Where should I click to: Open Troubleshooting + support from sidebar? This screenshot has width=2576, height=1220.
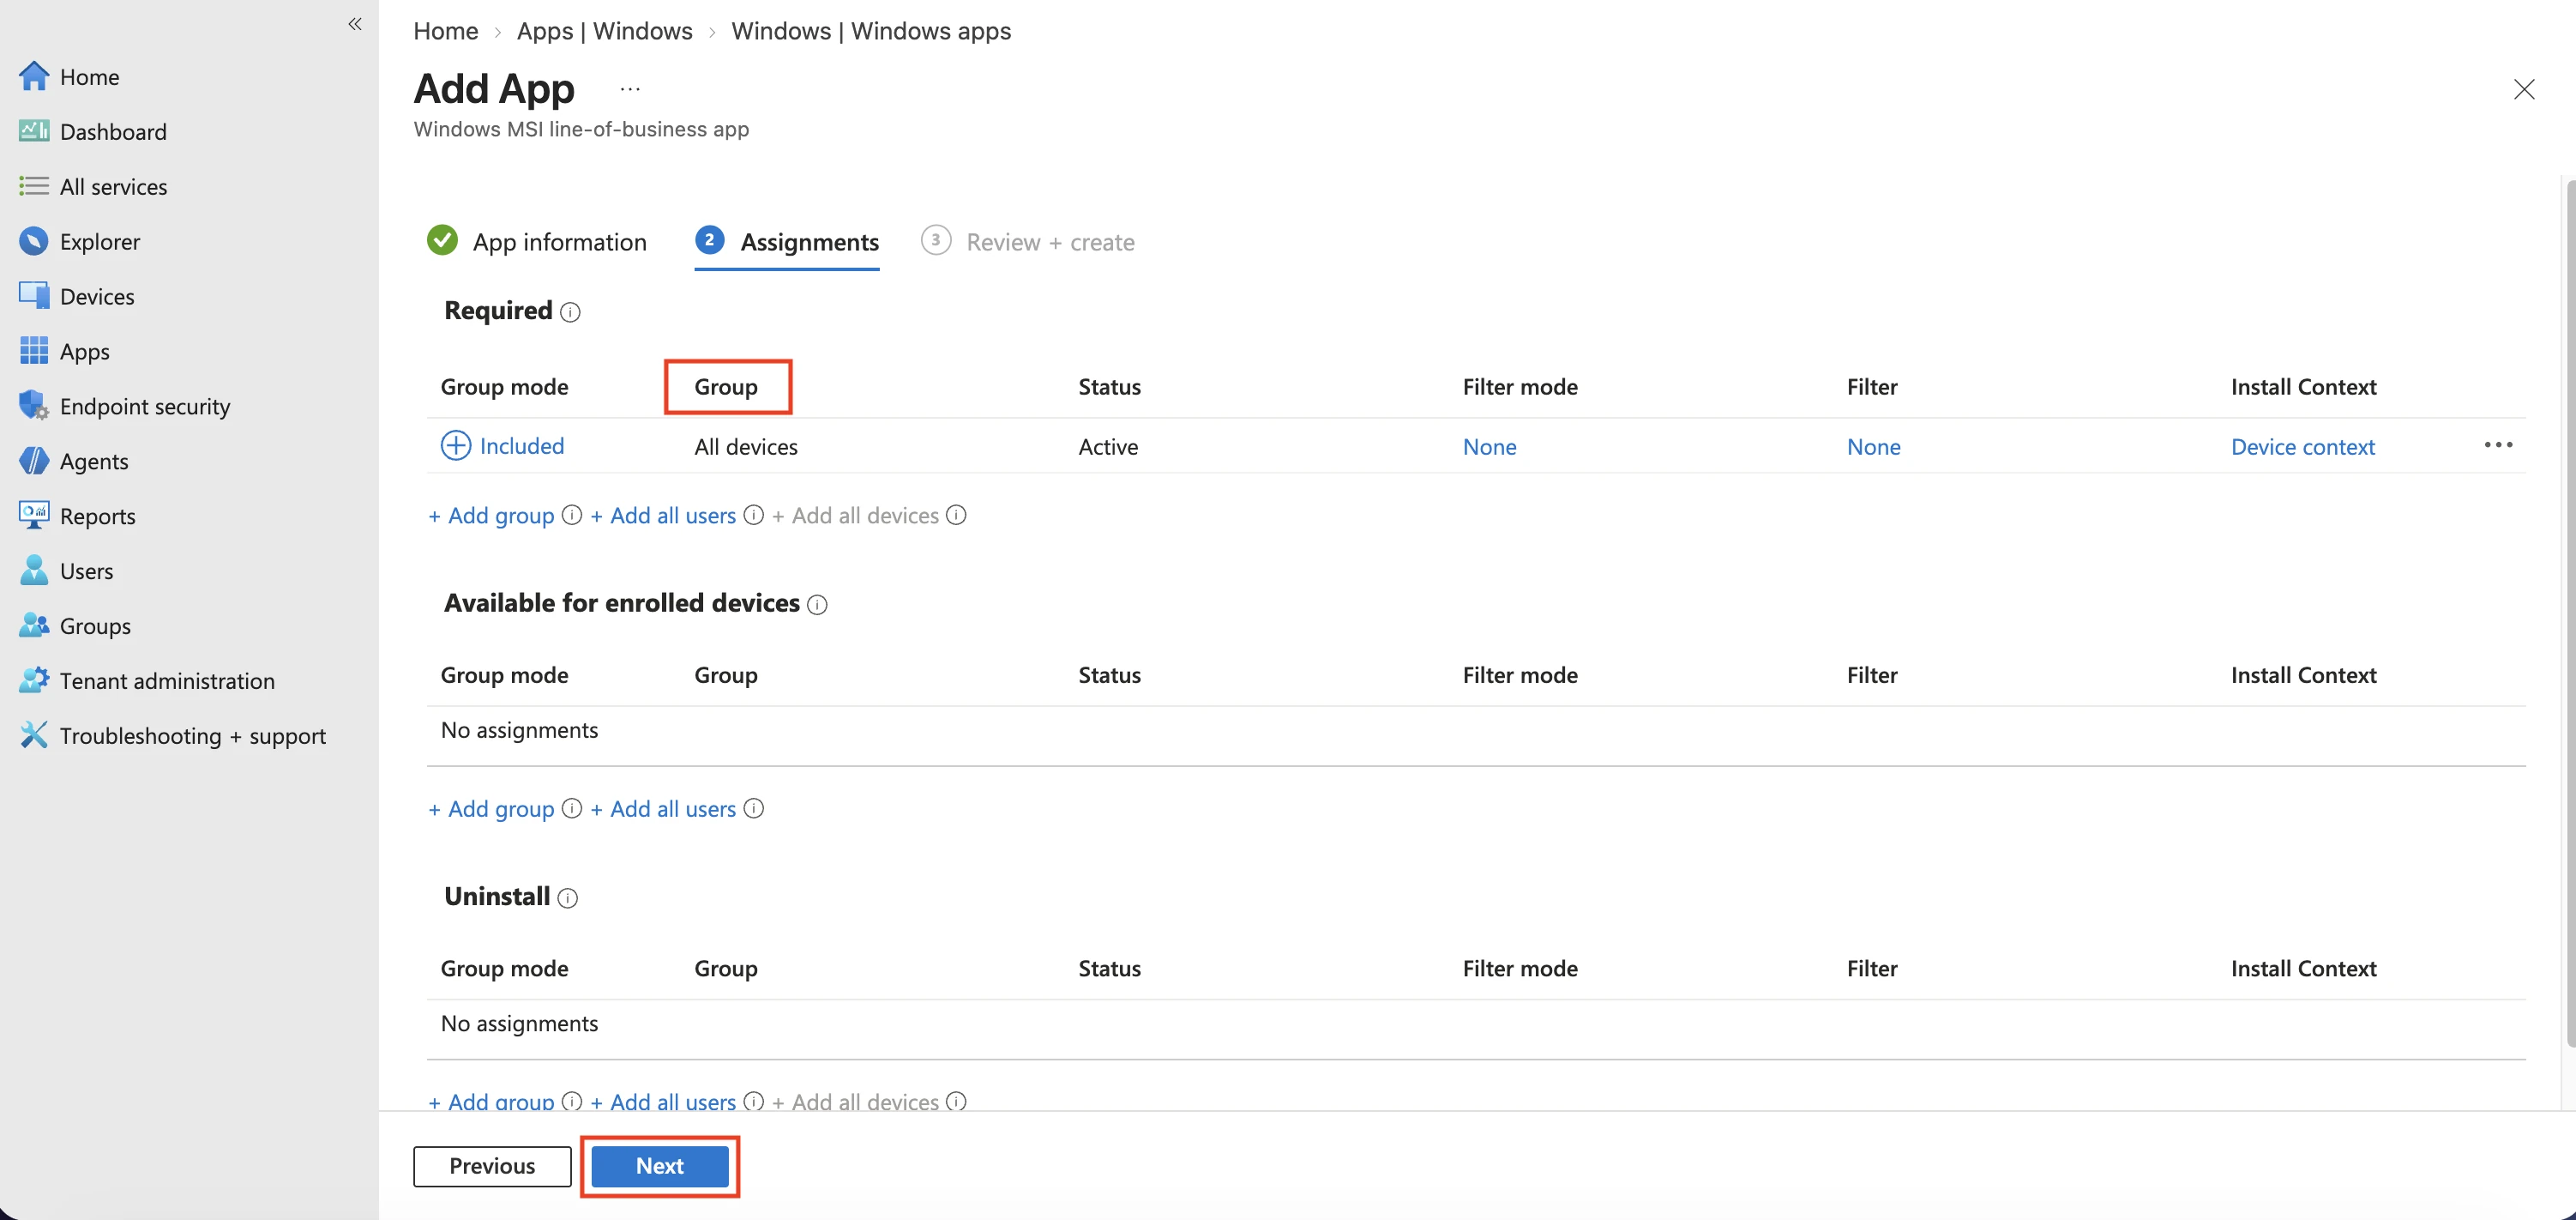point(193,735)
